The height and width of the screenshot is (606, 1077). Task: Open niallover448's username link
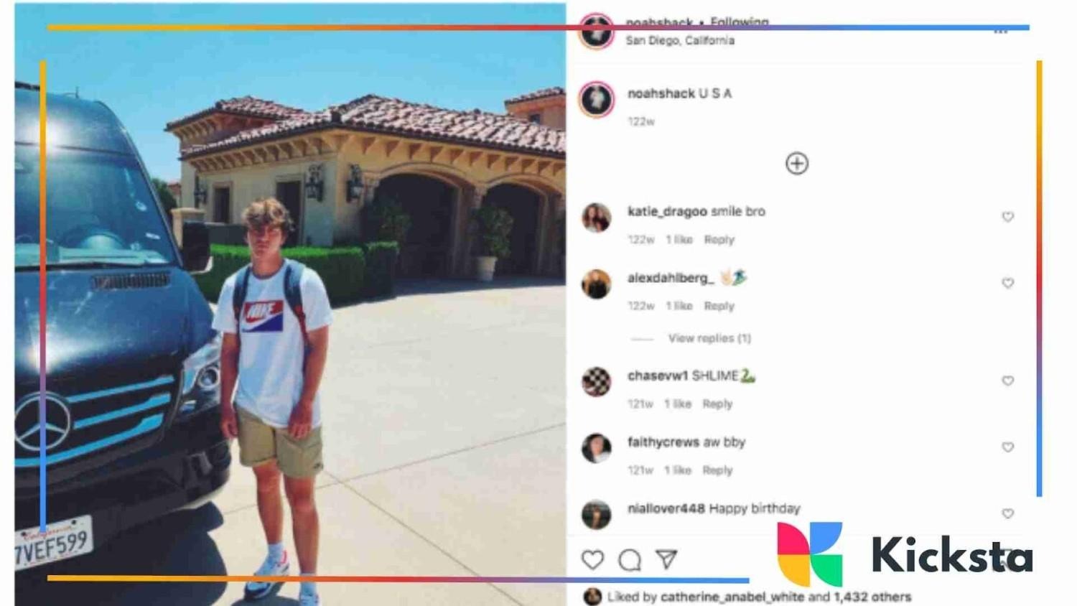666,508
